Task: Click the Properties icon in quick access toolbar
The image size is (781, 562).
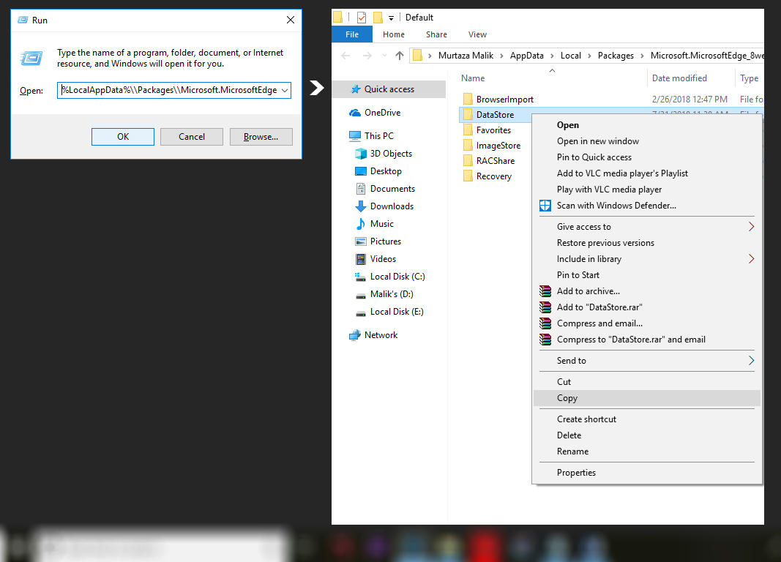Action: pos(362,18)
